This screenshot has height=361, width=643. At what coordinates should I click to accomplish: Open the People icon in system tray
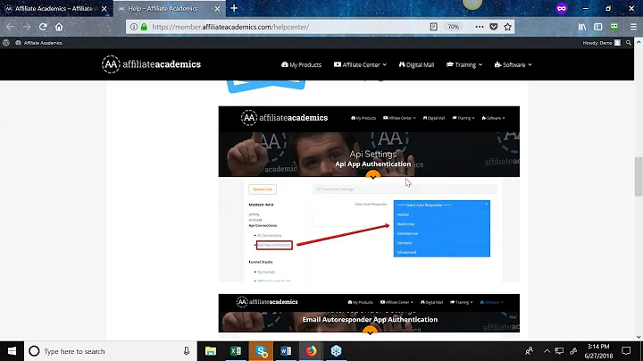click(530, 351)
